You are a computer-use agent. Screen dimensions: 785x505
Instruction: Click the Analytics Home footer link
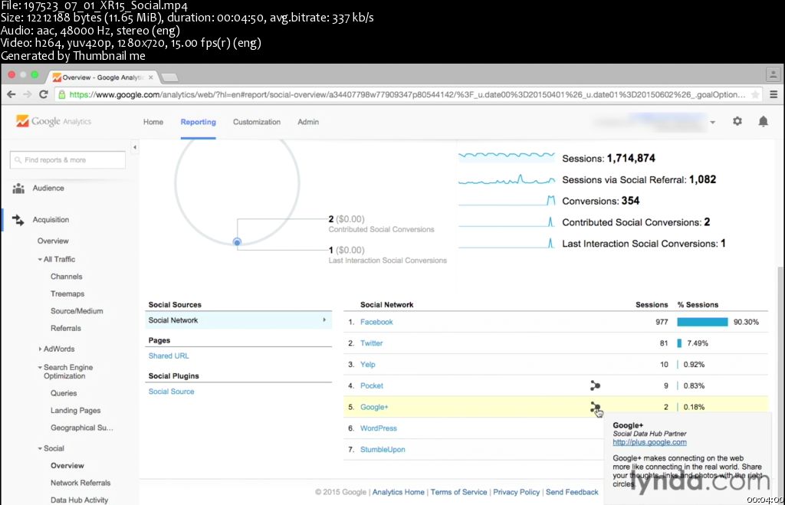tap(398, 492)
